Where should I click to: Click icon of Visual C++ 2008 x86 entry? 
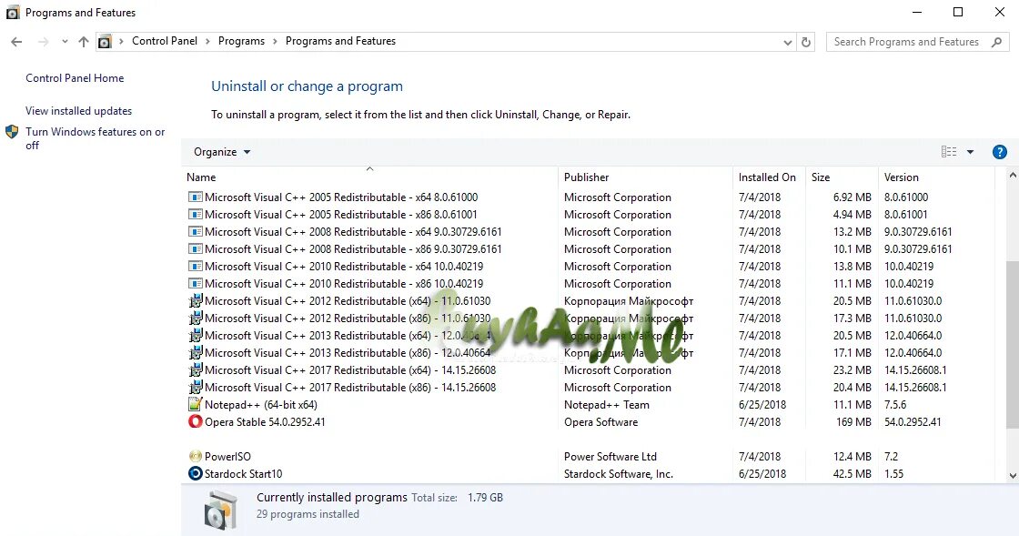tap(195, 248)
